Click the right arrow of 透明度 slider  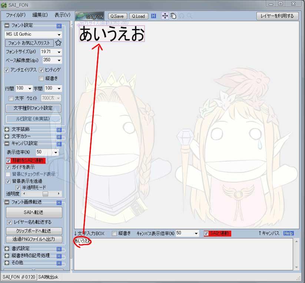[59, 193]
